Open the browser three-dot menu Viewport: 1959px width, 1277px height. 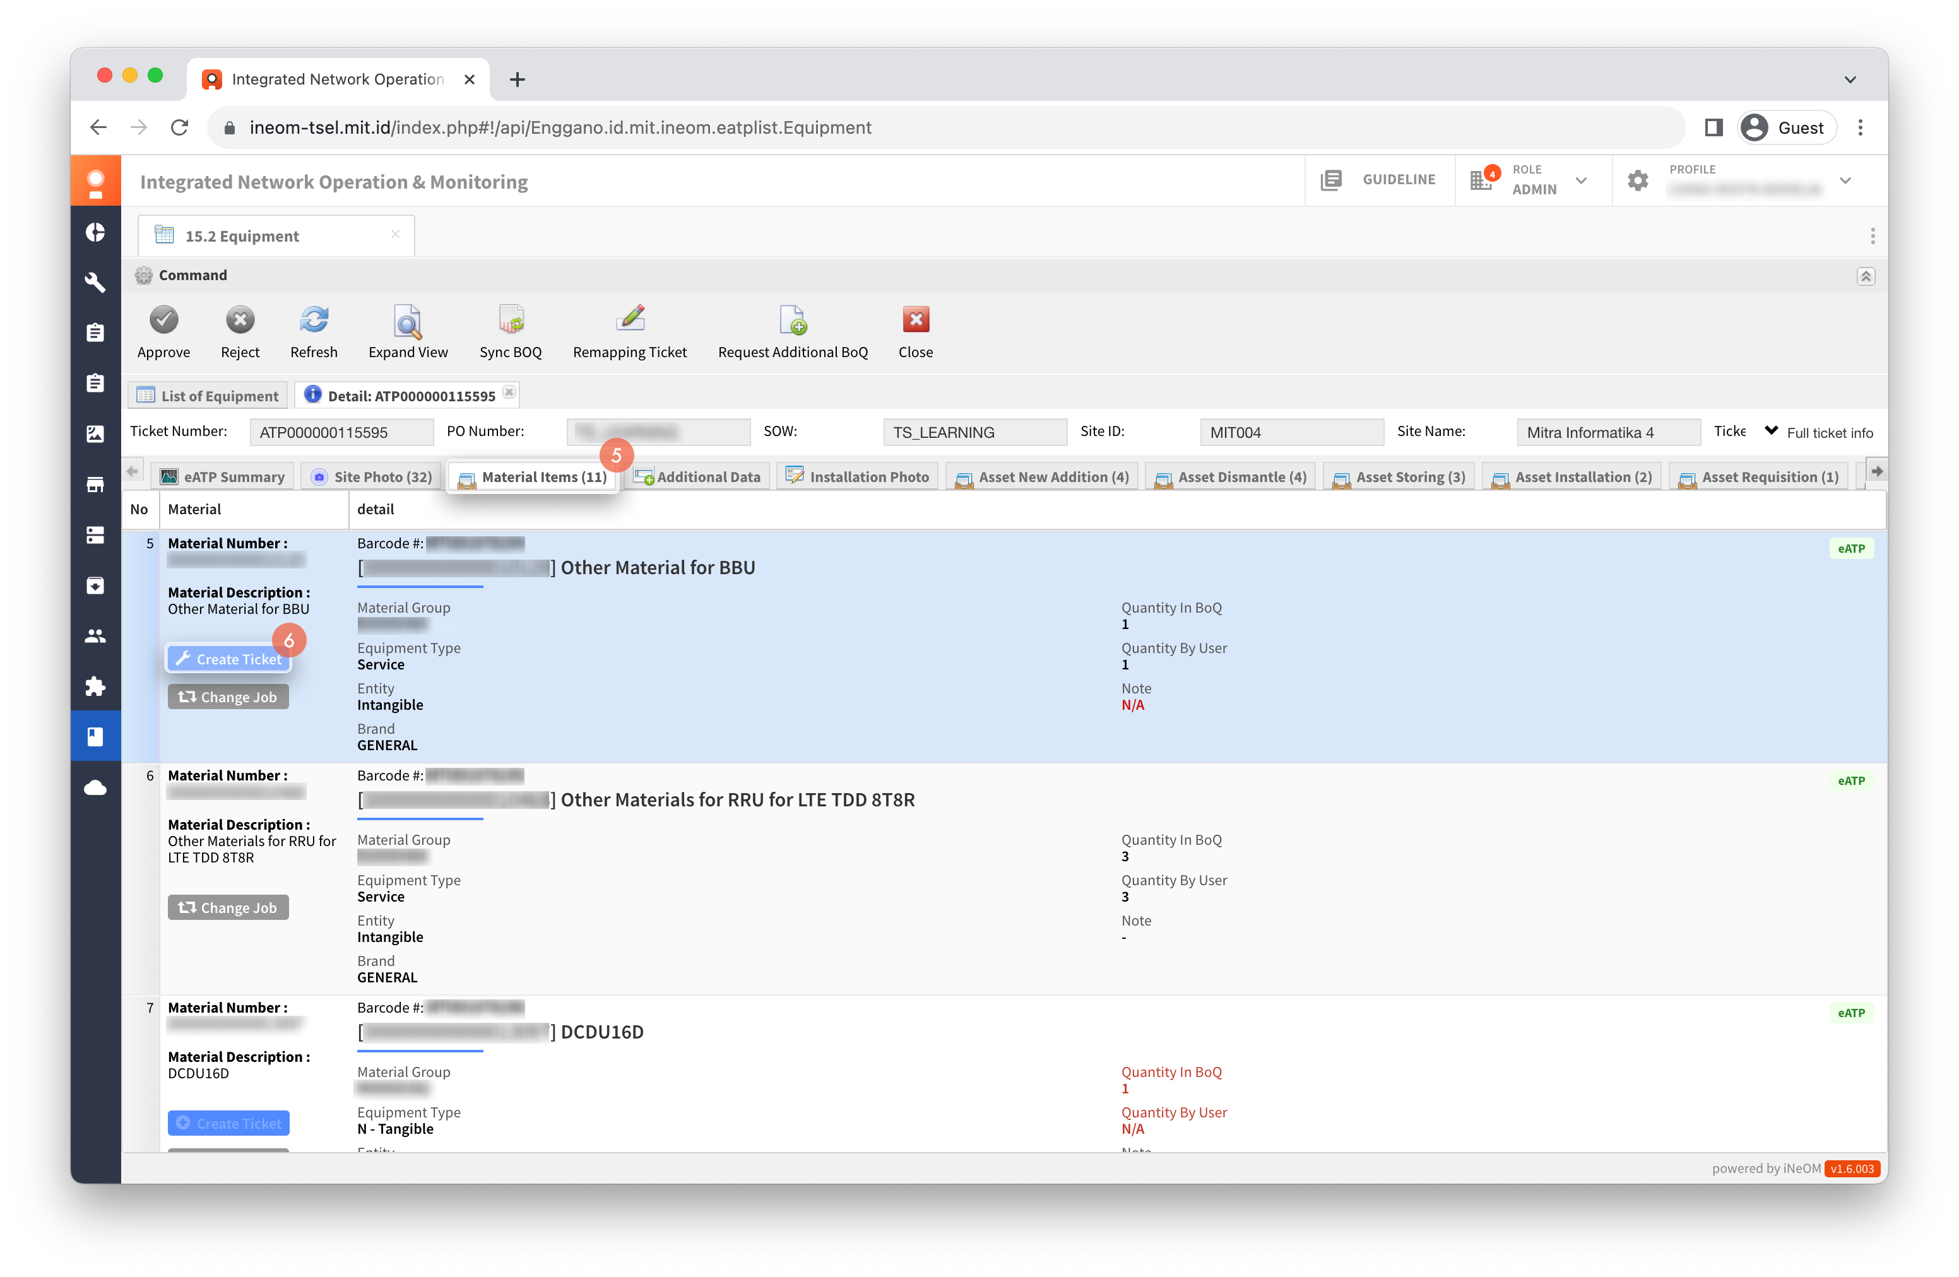[x=1859, y=127]
